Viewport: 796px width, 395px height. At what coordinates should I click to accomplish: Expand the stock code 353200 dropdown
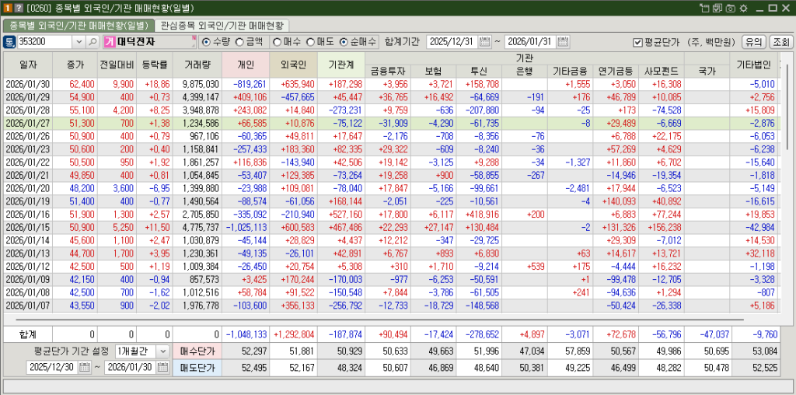click(80, 42)
